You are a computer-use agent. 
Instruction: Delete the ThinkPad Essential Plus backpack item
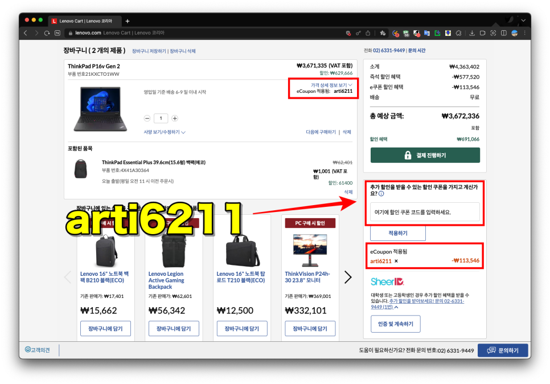348,192
